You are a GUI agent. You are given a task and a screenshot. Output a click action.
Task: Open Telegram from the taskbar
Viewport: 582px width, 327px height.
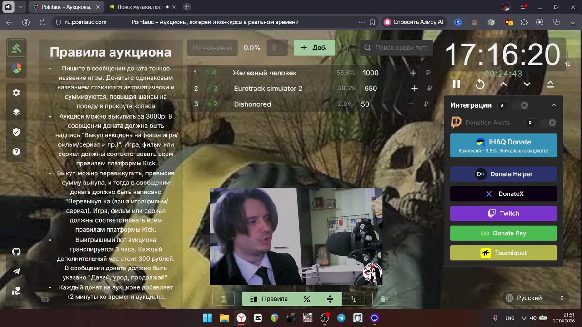tap(341, 318)
